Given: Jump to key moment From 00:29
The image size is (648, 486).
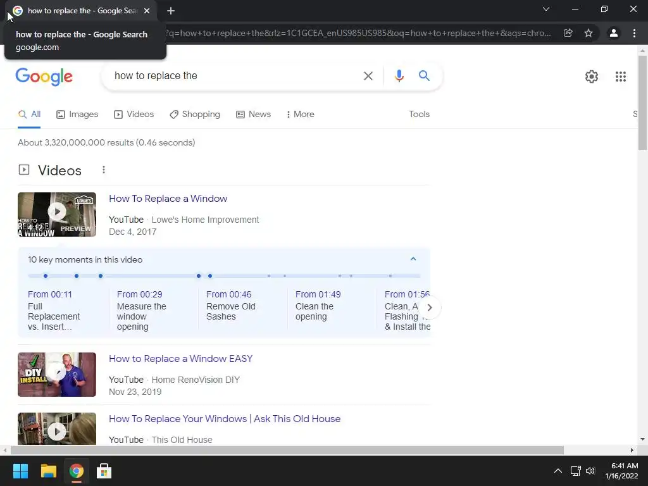Looking at the screenshot, I should click(139, 295).
